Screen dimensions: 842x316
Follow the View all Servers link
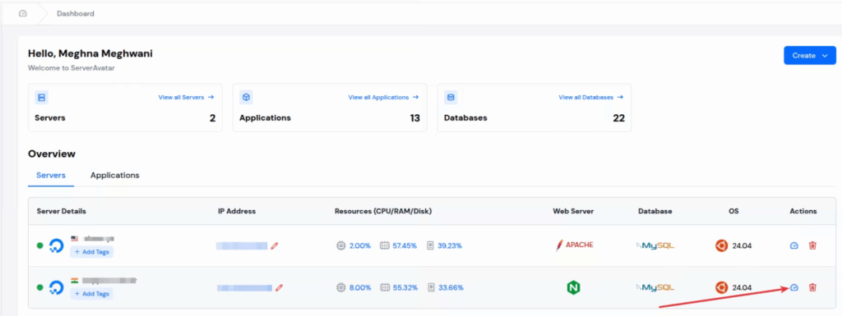tap(186, 98)
